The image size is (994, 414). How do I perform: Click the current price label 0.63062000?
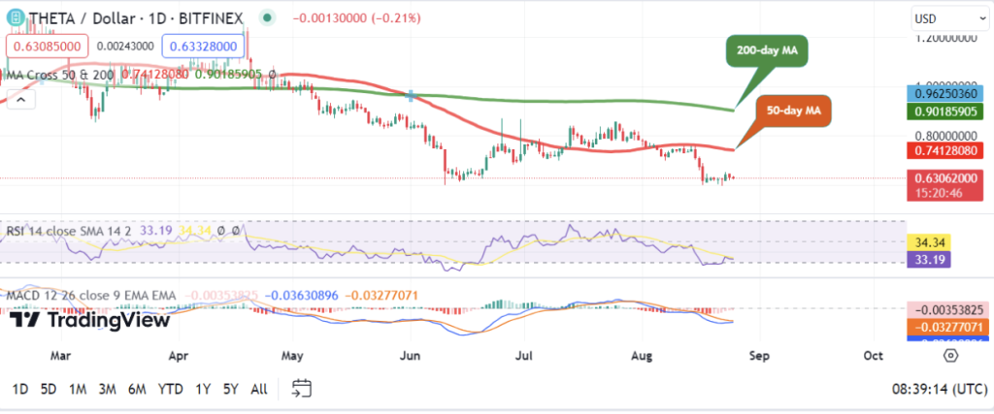coord(945,179)
